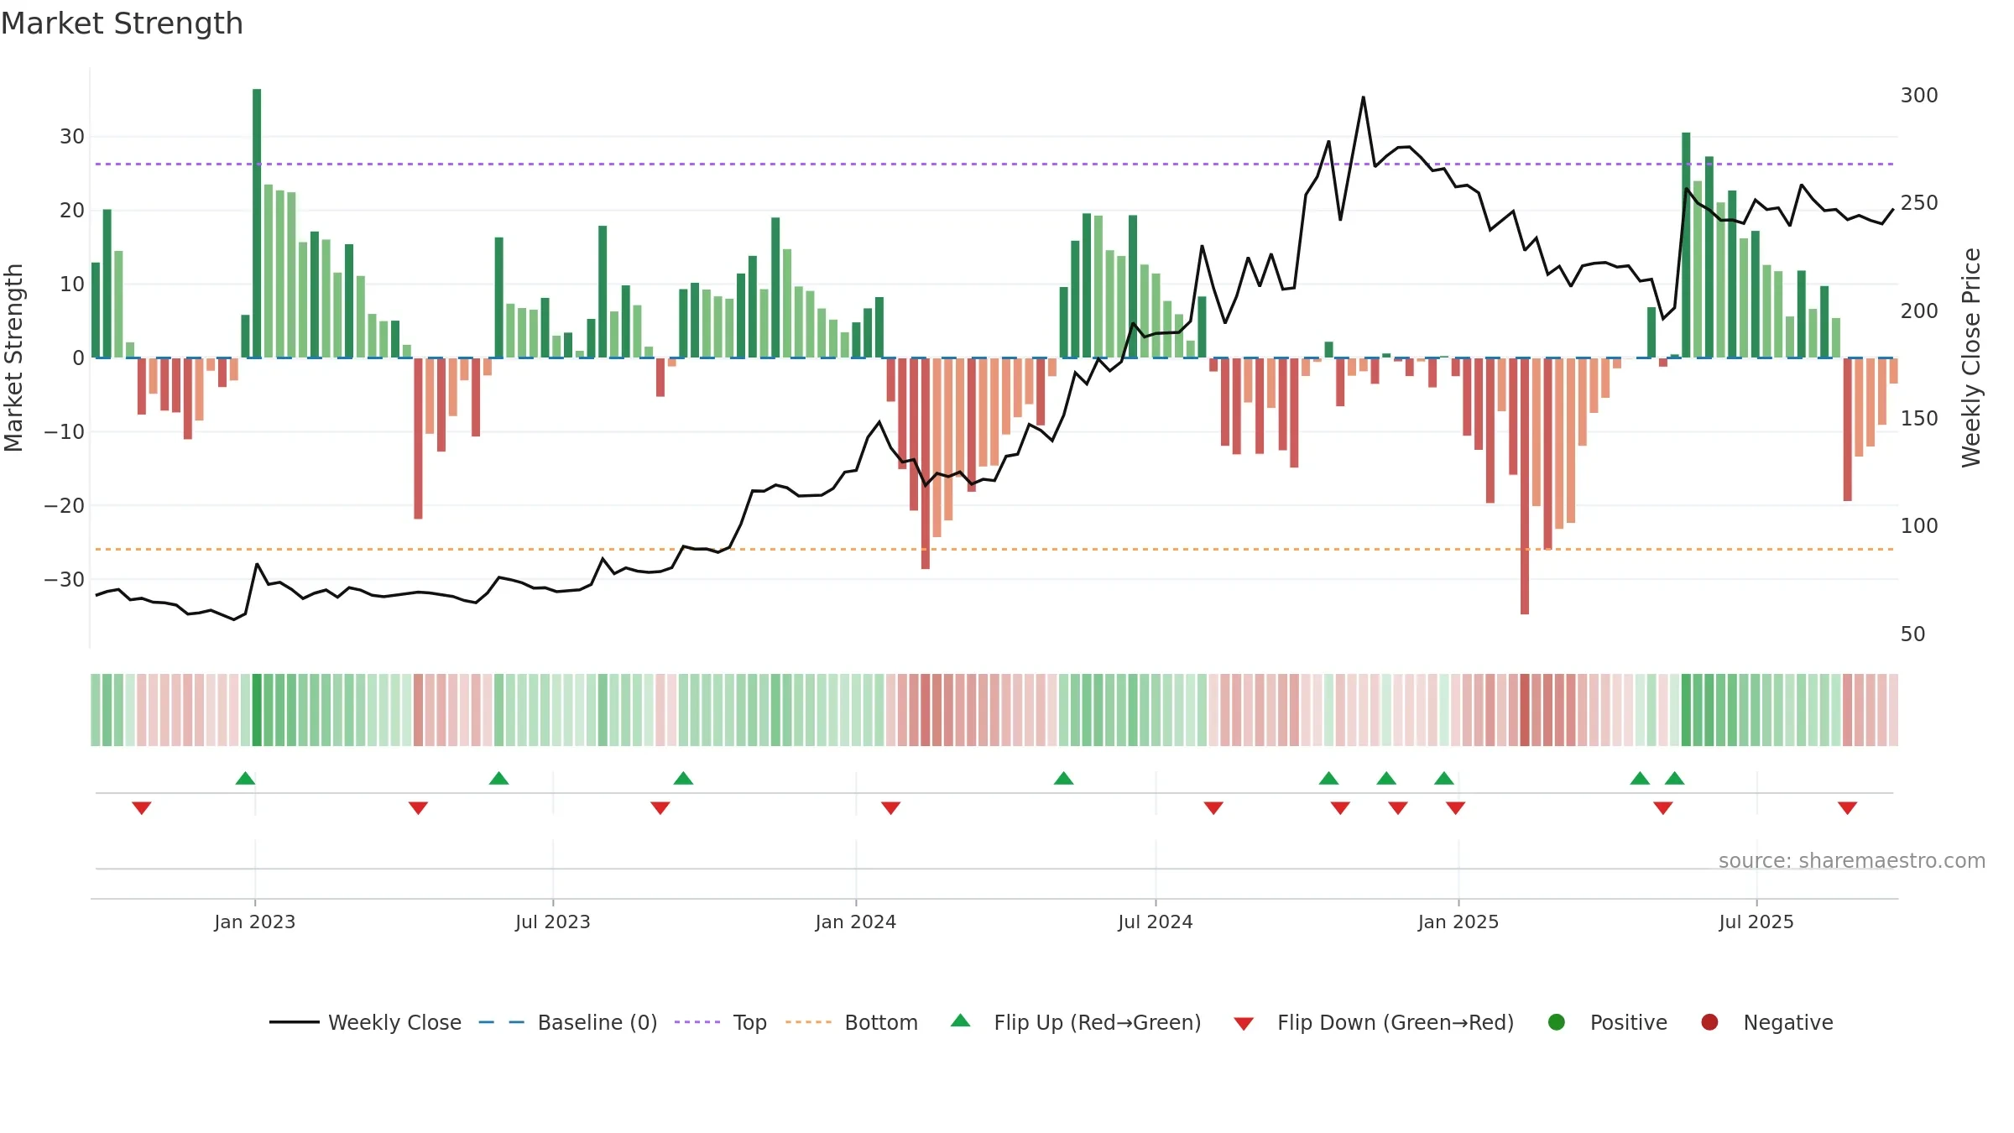Click the 300 tick on the price axis
Viewport: 2014px width, 1133px height.
click(1919, 95)
